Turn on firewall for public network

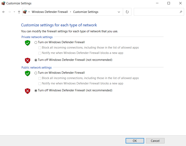click(x=36, y=73)
